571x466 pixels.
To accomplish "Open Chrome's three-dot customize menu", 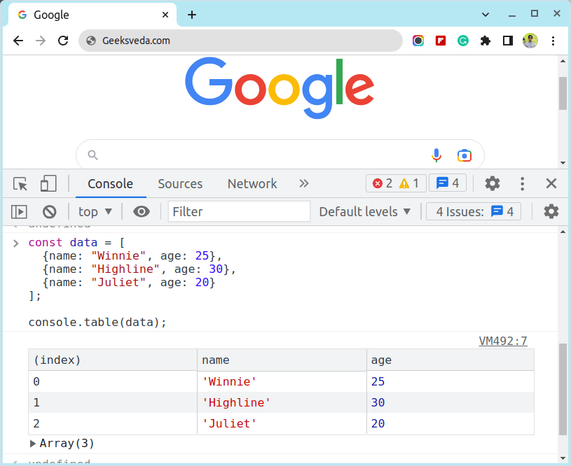I will point(553,41).
